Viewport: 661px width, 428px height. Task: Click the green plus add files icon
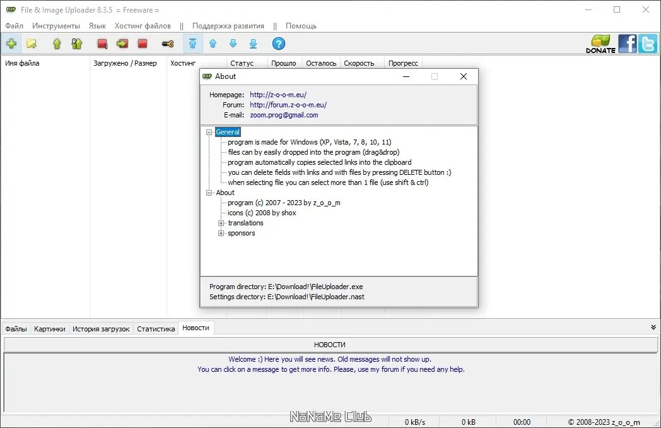coord(11,44)
